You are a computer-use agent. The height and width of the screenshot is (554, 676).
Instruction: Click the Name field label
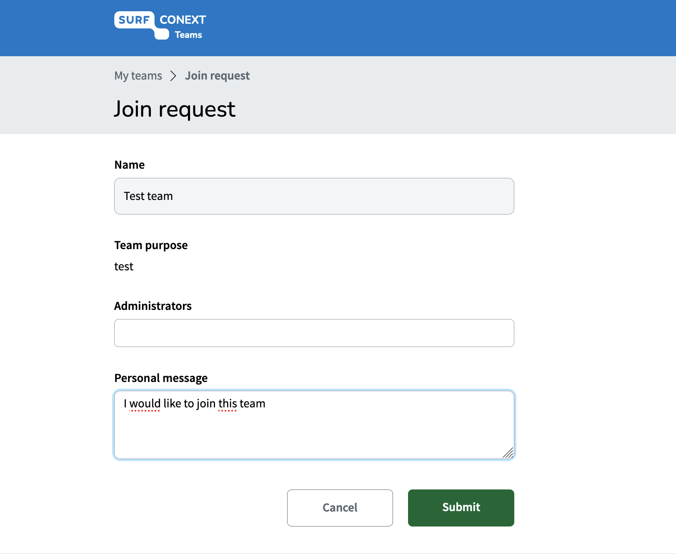pyautogui.click(x=130, y=165)
